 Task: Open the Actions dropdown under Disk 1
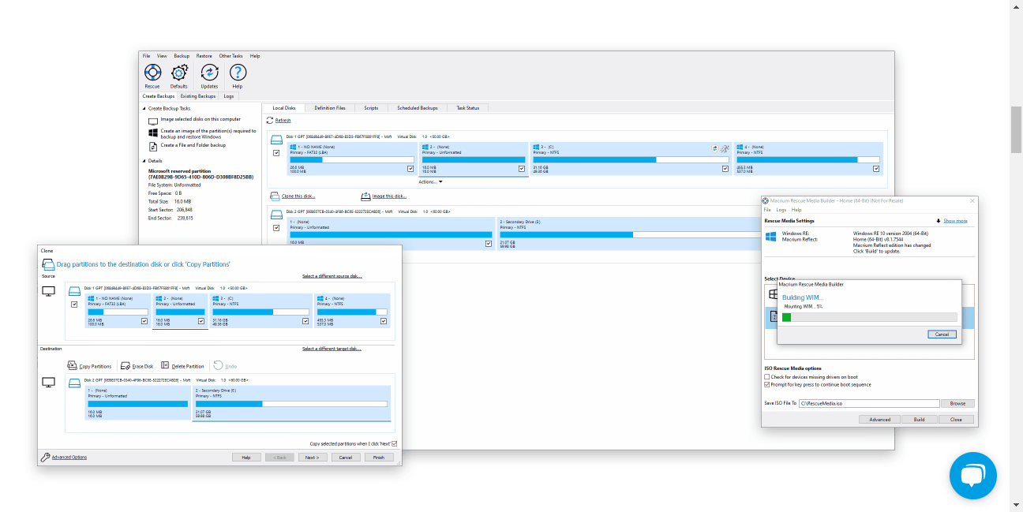(430, 182)
